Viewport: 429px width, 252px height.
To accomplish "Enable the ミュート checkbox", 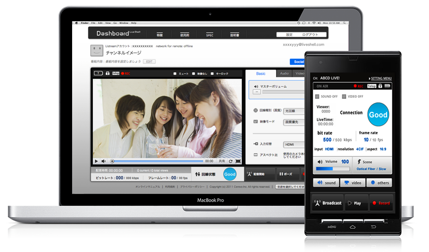I will pyautogui.click(x=175, y=74).
